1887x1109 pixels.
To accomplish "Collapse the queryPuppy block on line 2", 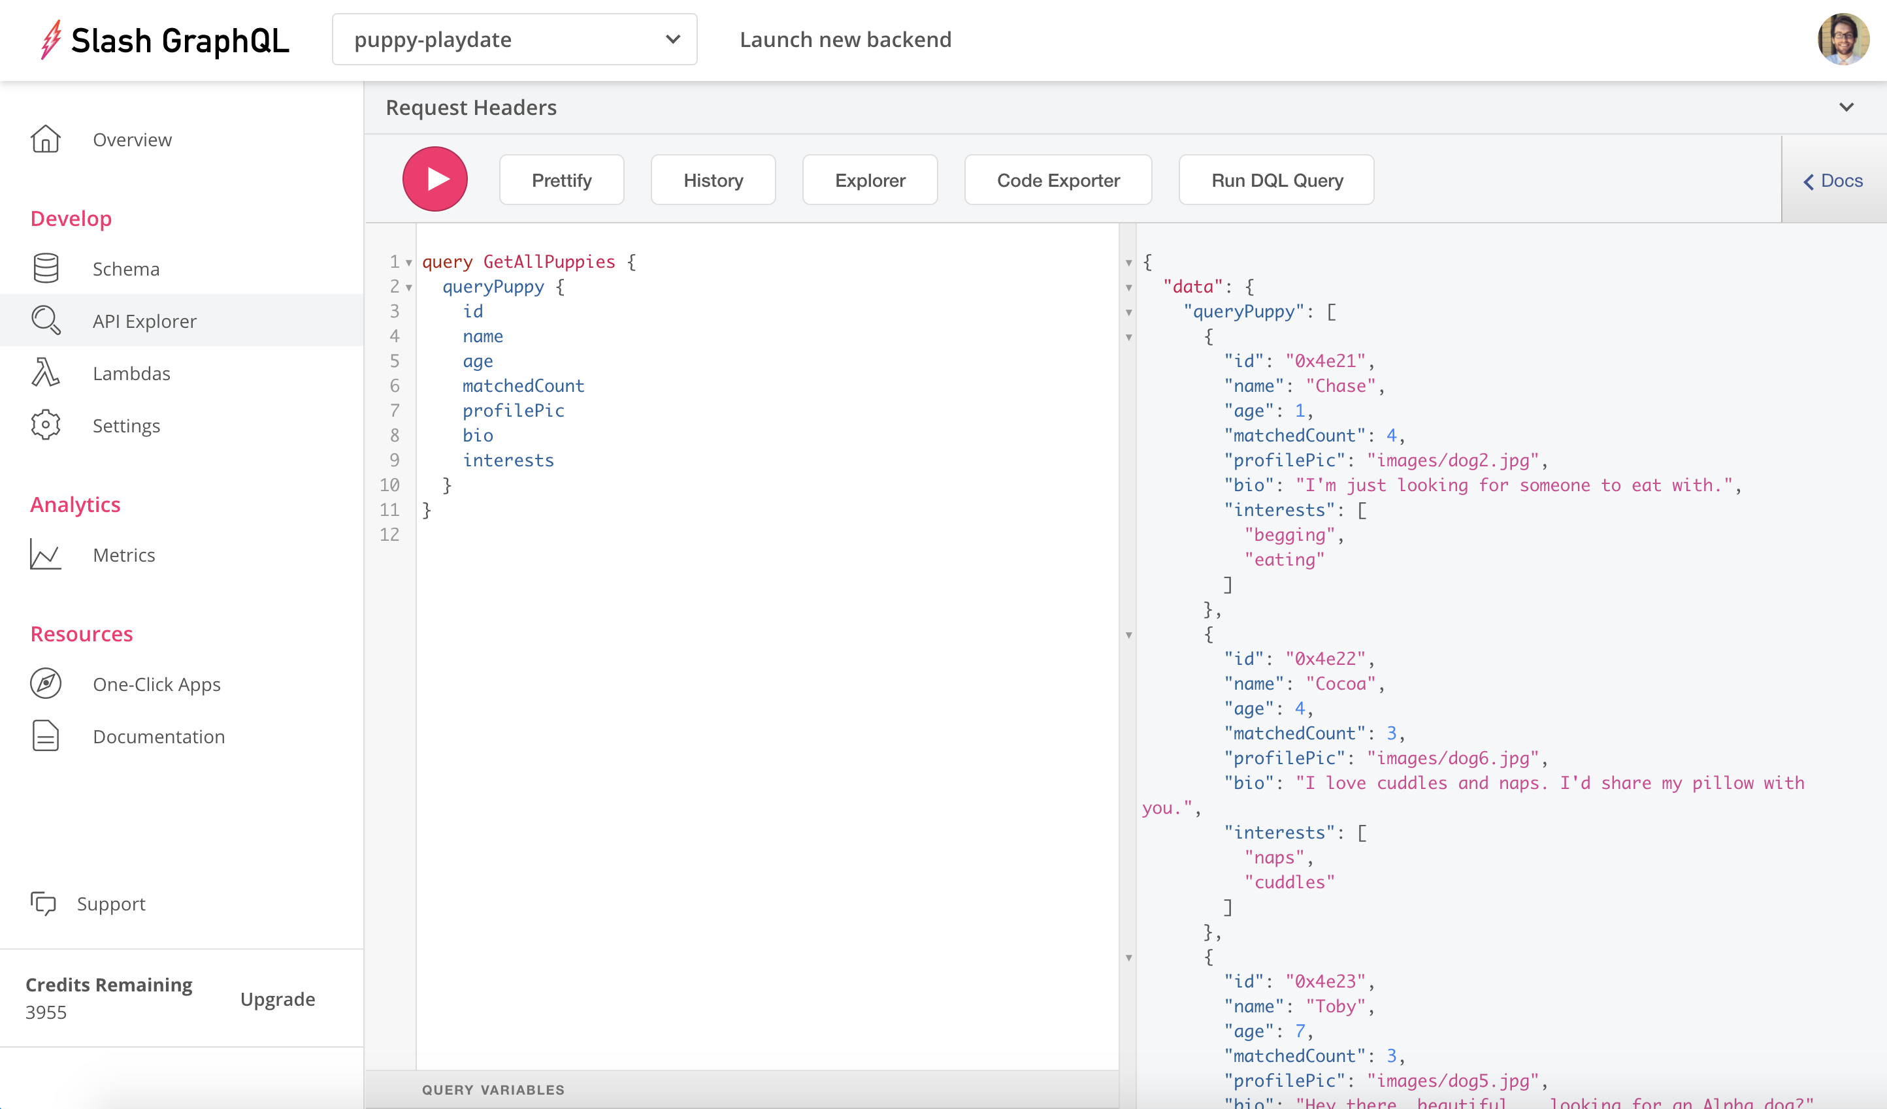I will 409,287.
